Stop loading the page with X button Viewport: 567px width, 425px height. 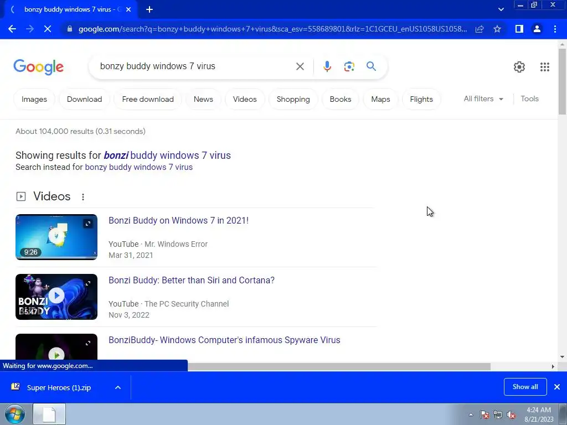48,29
